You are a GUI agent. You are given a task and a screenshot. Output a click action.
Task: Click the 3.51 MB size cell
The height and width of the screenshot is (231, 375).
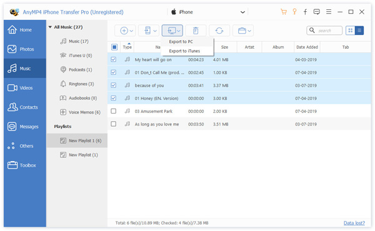pos(221,124)
